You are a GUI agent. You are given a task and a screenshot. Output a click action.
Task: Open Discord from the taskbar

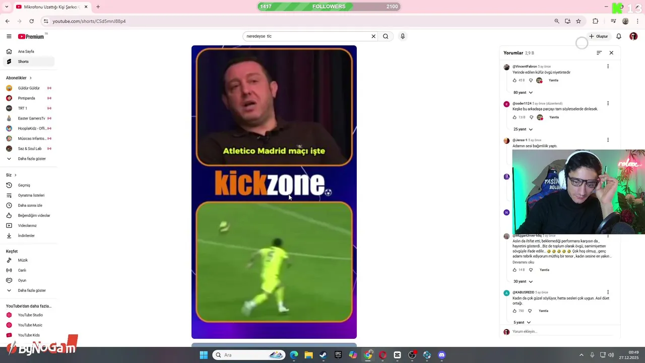pos(442,355)
